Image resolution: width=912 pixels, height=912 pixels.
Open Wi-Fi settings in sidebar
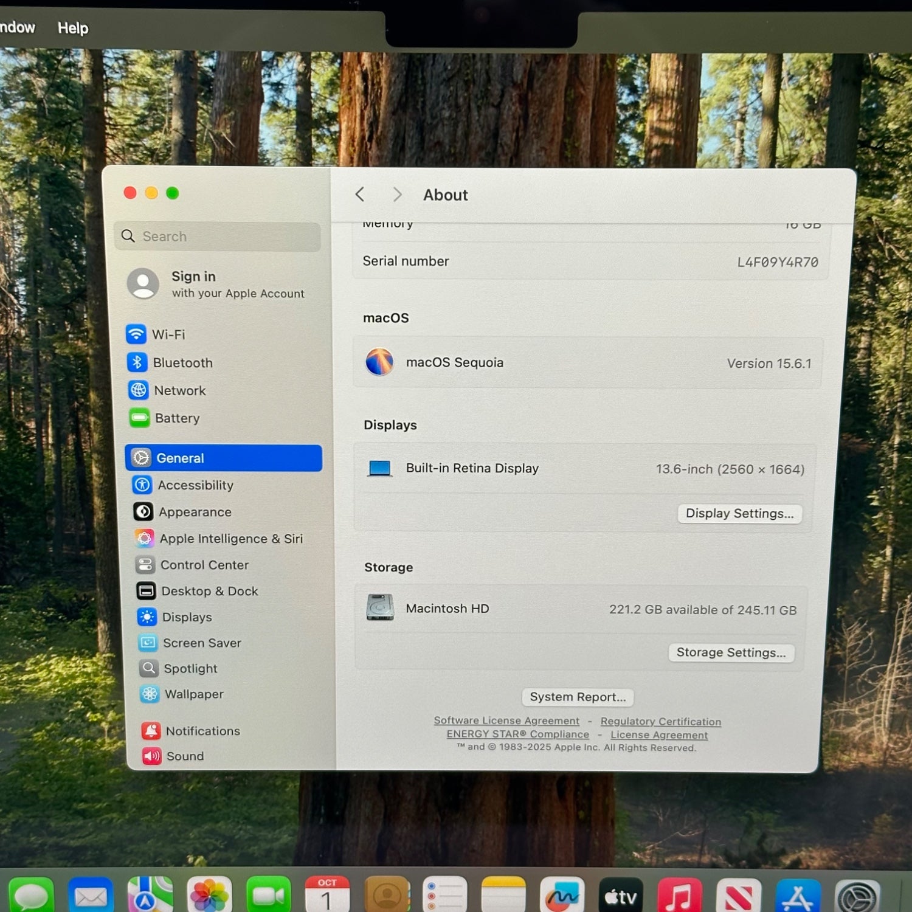click(168, 334)
